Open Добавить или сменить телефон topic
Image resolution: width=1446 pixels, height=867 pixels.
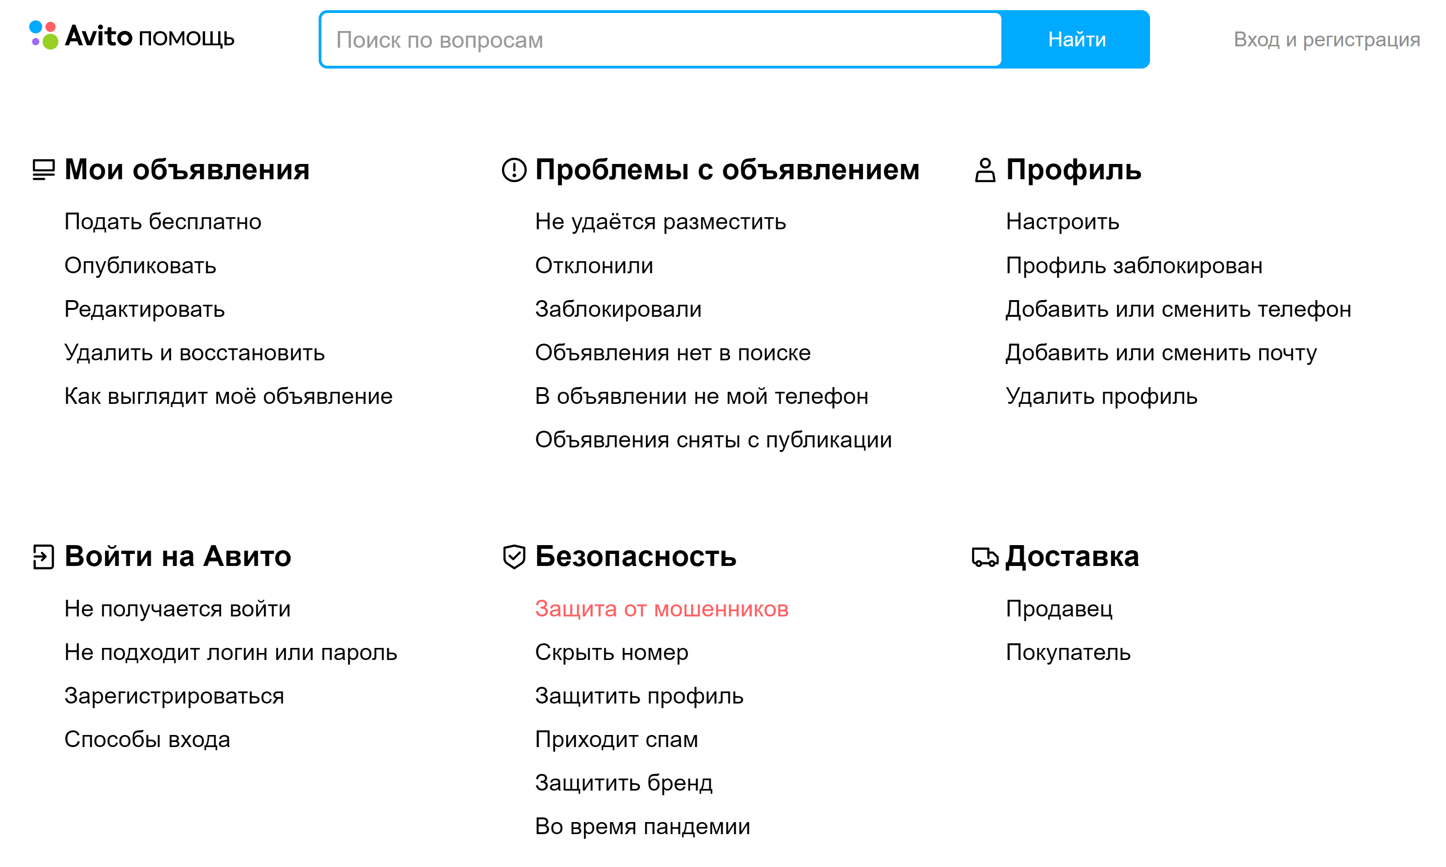(1178, 309)
